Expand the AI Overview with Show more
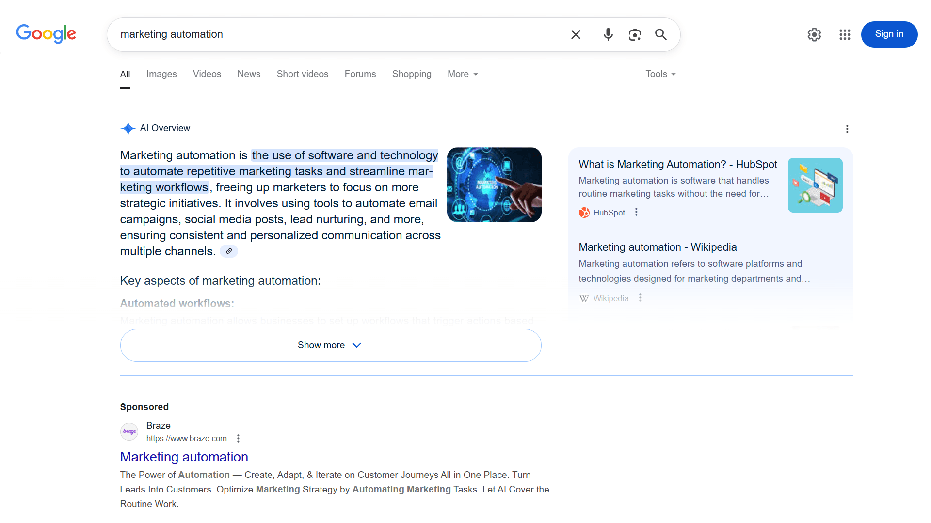 (x=330, y=345)
